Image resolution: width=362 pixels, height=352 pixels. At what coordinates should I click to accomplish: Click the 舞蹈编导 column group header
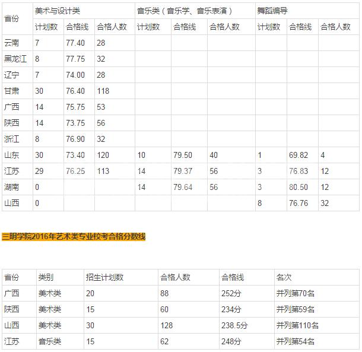click(x=273, y=11)
